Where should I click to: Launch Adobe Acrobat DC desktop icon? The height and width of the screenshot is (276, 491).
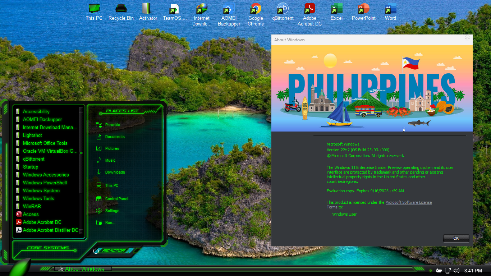point(310,15)
